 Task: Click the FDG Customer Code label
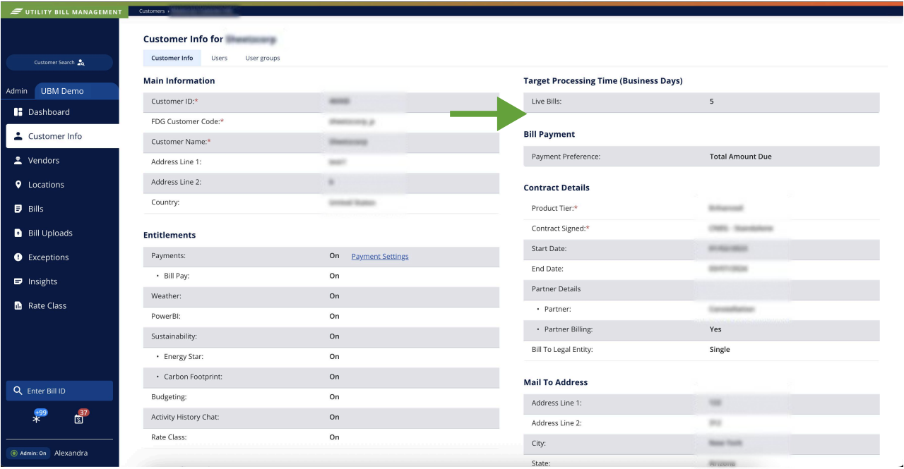pos(187,121)
